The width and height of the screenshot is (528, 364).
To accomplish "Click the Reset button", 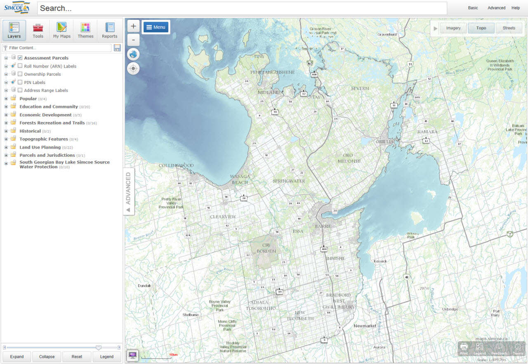I will [x=77, y=357].
